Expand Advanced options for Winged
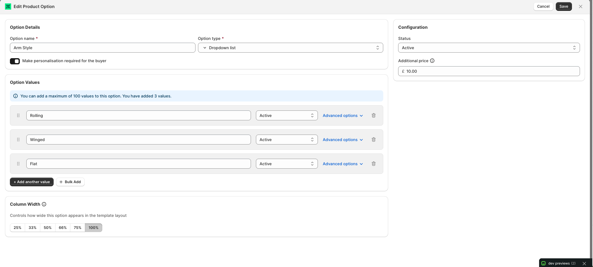Viewport: 593px width, 267px height. coord(343,140)
